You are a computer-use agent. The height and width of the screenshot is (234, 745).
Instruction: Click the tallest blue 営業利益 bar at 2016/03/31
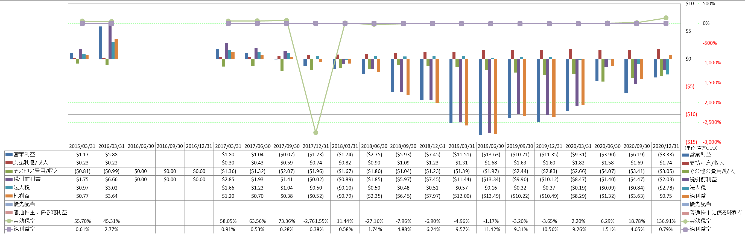(101, 43)
